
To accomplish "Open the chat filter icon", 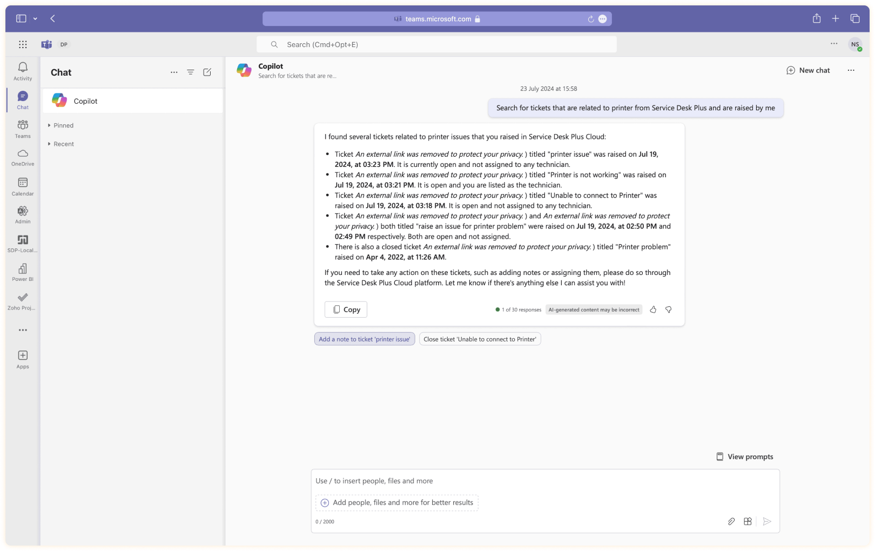I will point(190,72).
